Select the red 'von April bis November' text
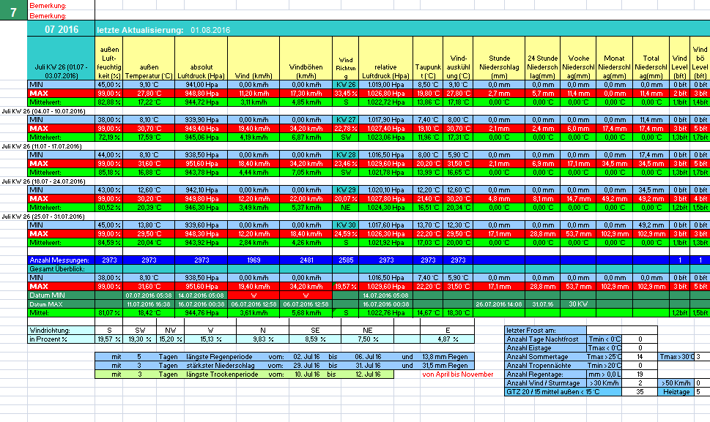Viewport: 710px width, 422px height. point(458,374)
